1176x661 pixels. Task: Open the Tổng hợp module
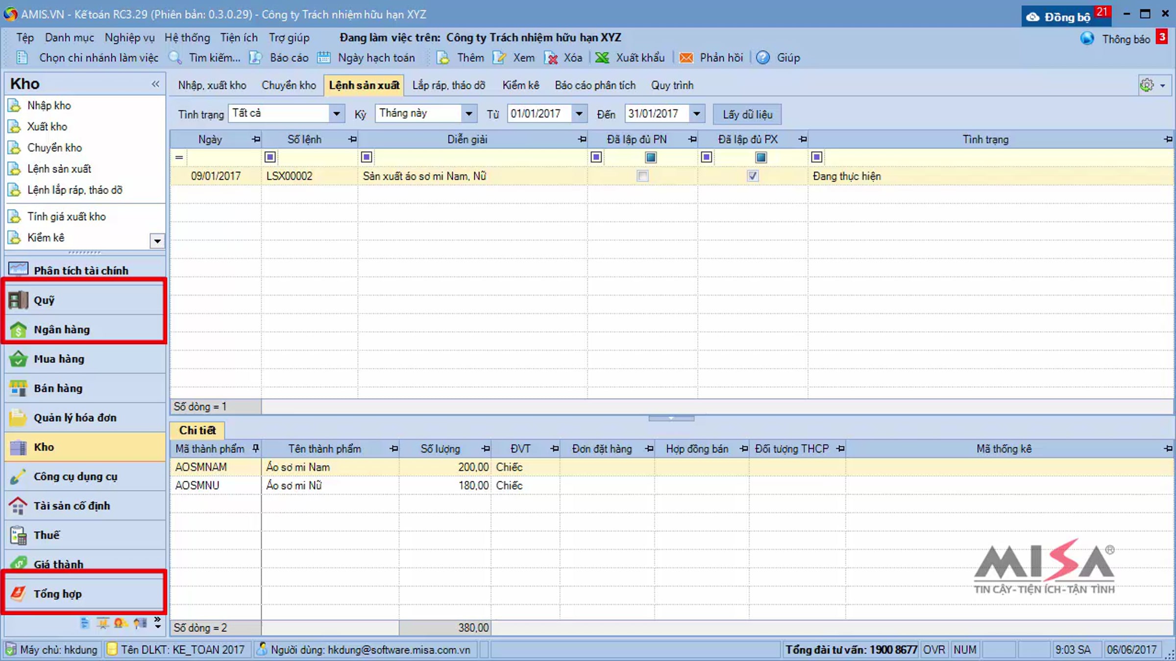tap(84, 594)
